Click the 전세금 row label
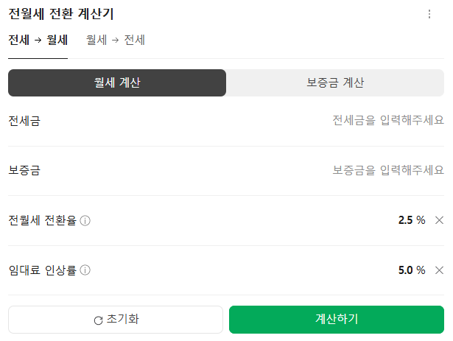The height and width of the screenshot is (341, 453). [x=24, y=121]
